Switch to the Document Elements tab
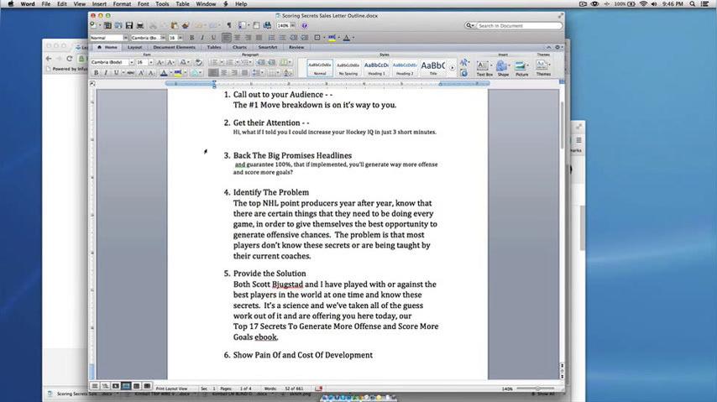This screenshot has height=402, width=717. 174,47
